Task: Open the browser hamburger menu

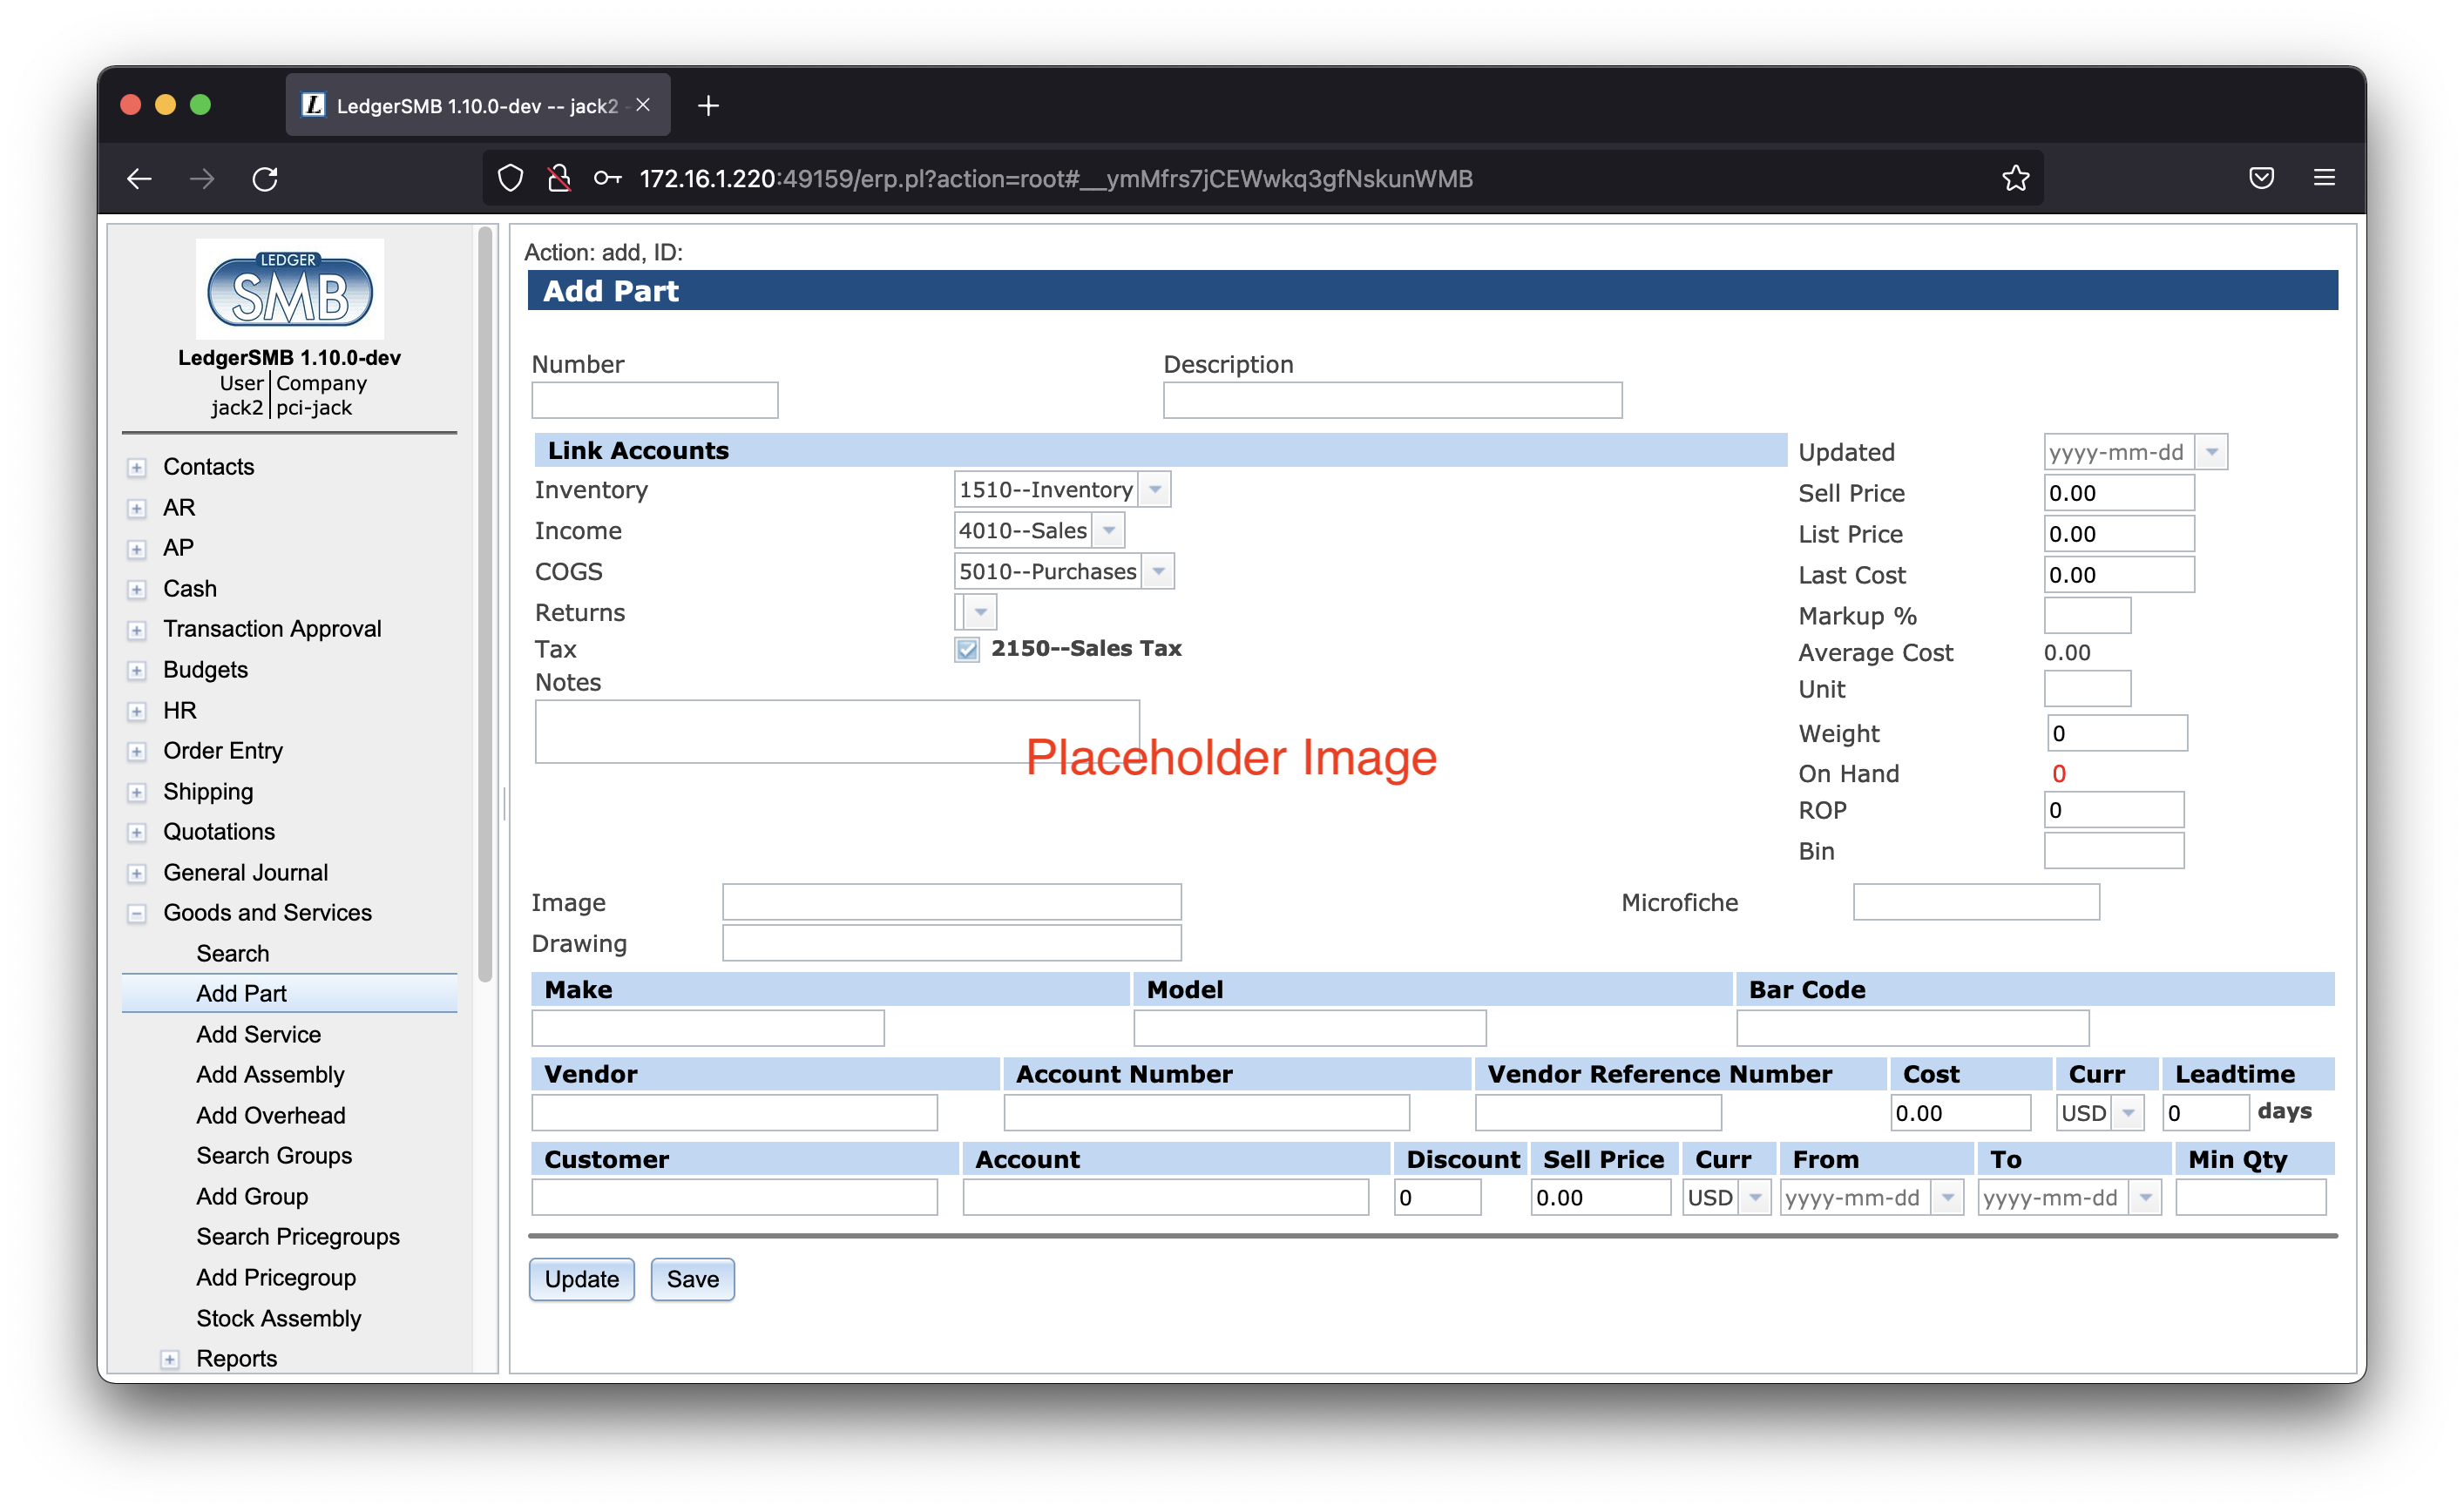Action: [x=2323, y=178]
